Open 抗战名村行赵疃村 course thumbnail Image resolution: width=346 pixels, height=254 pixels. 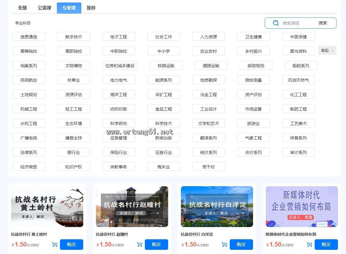click(132, 206)
